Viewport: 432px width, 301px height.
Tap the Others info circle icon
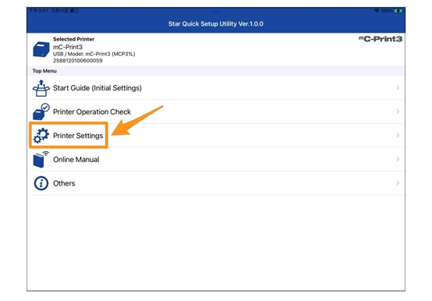[41, 183]
